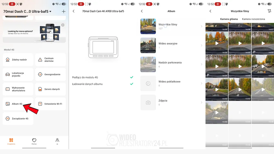Tap the chevron beside Wideo awaryjne
This screenshot has width=274, height=154.
pyautogui.click(x=201, y=45)
